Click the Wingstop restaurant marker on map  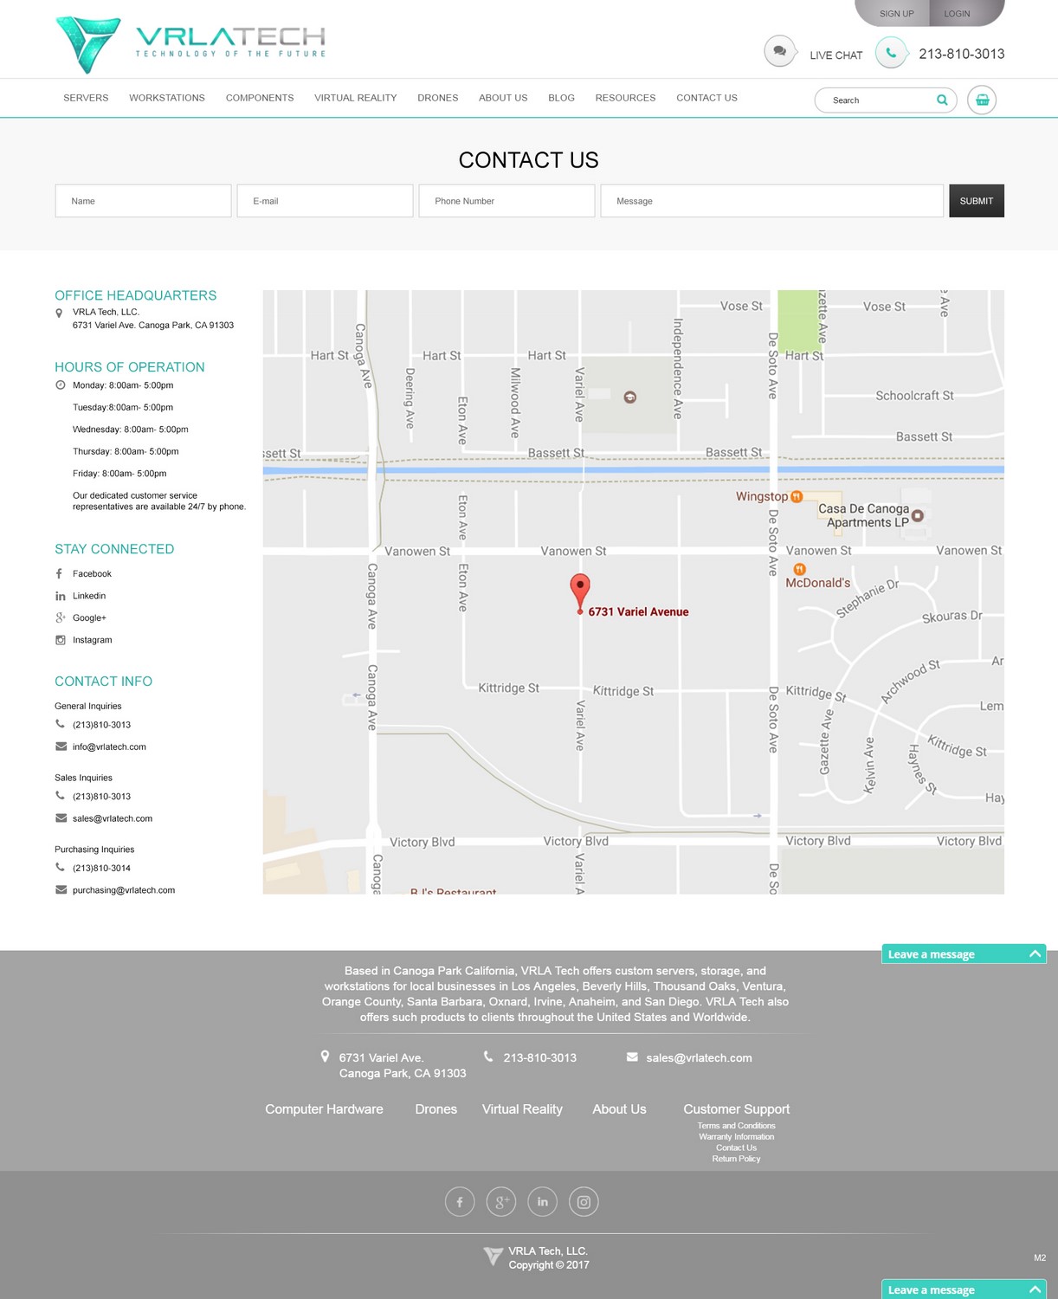coord(797,496)
